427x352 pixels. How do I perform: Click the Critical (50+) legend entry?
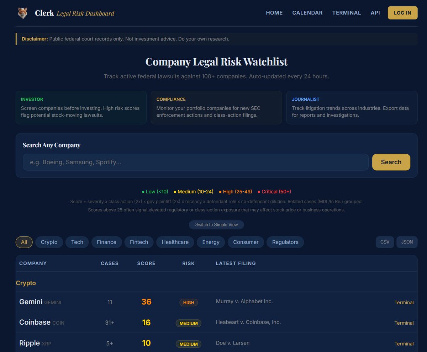click(x=274, y=192)
